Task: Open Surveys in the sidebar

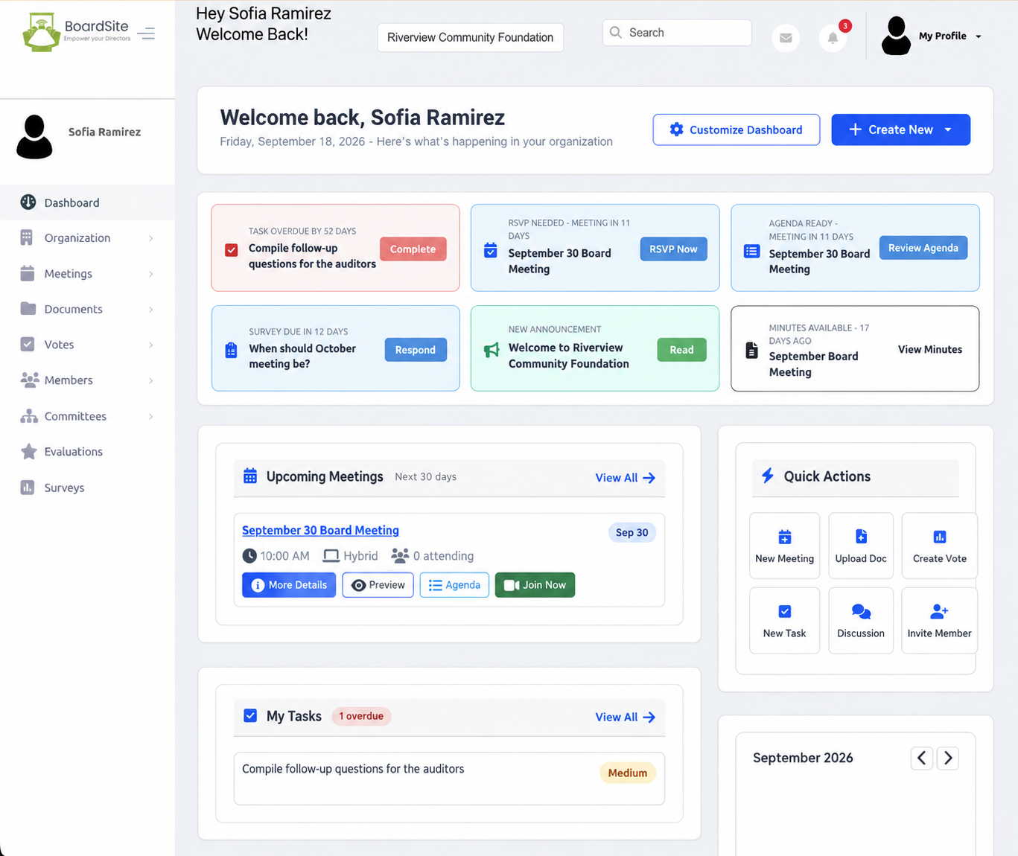Action: tap(87, 488)
